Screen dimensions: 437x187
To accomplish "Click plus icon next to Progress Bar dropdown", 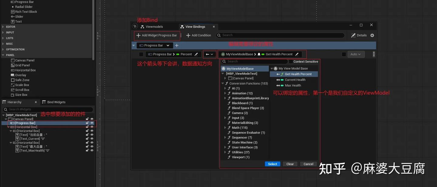I will tap(177, 46).
